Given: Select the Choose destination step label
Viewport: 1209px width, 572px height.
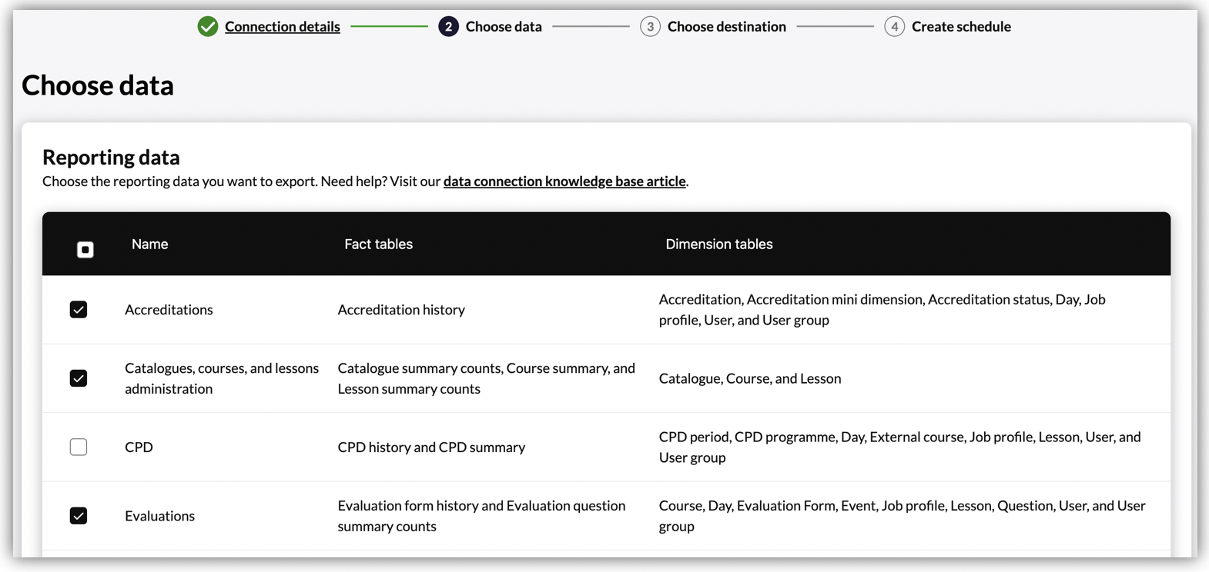Looking at the screenshot, I should [x=726, y=27].
